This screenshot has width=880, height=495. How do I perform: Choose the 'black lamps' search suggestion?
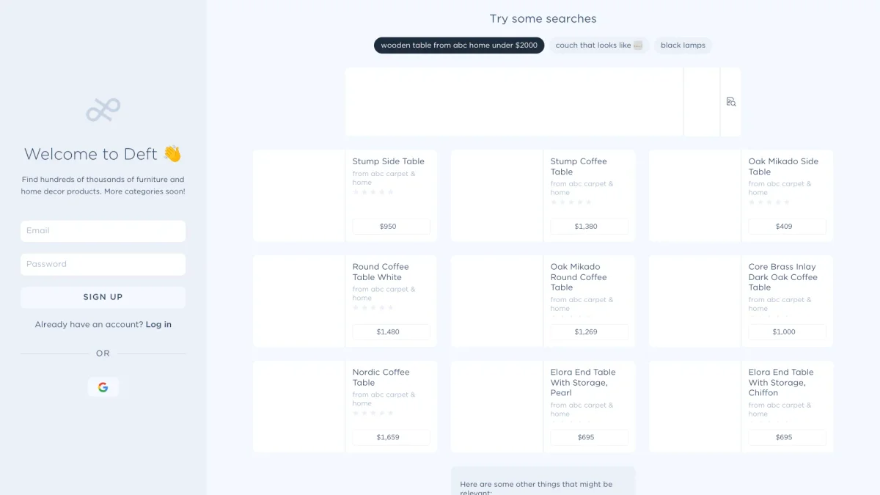(x=683, y=45)
